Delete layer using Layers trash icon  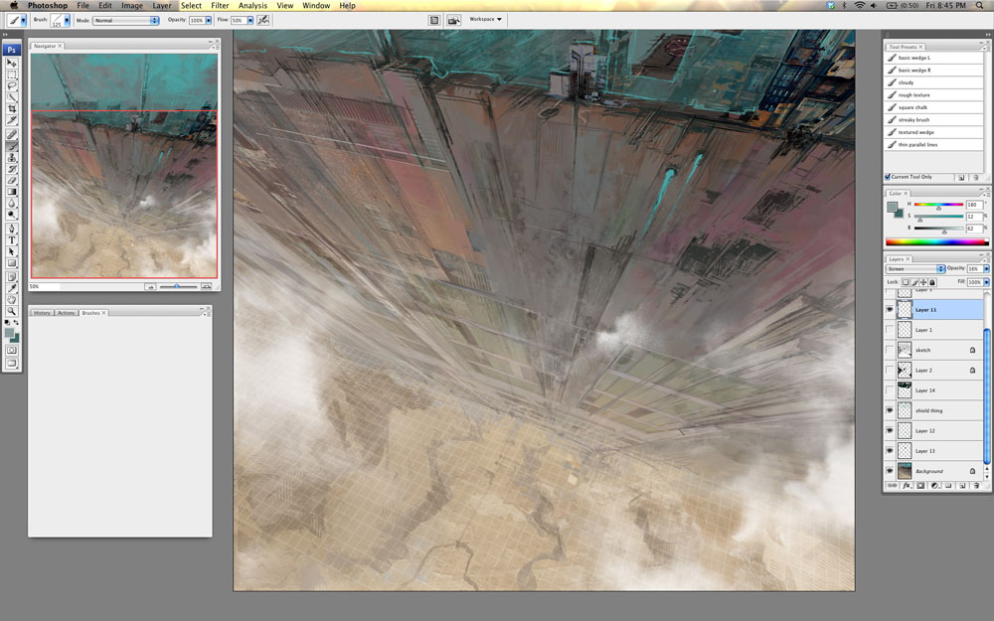click(x=976, y=486)
